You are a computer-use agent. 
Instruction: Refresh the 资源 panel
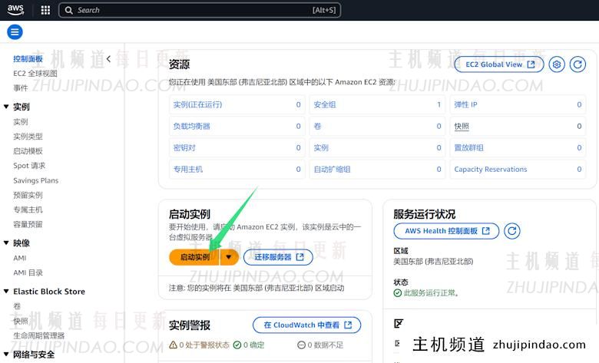point(577,64)
